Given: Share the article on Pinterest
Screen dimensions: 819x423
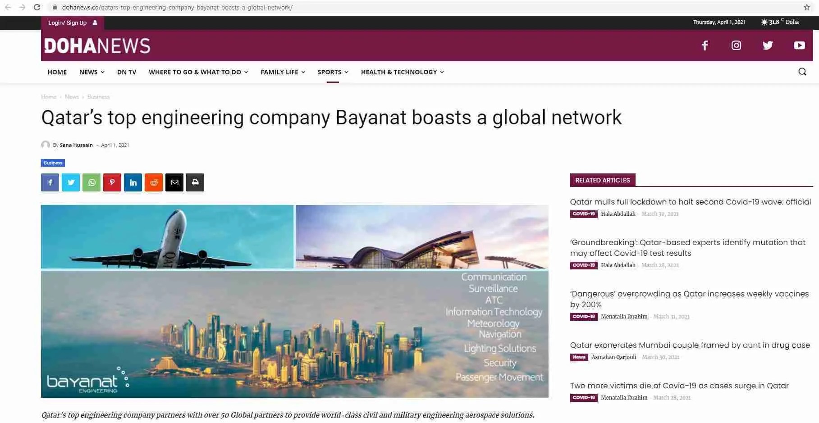Looking at the screenshot, I should point(112,182).
